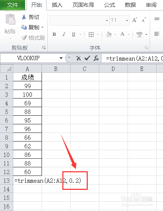
Task: Click the Copy icon
Action: pos(24,27)
